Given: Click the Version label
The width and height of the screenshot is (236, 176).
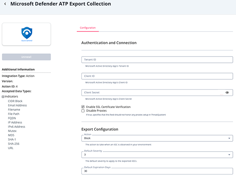Looking at the screenshot, I should click(7, 81).
